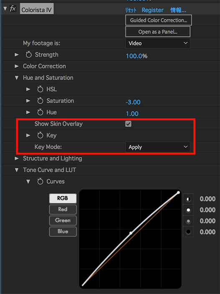Image resolution: width=220 pixels, height=294 pixels.
Task: Click 0.000 value beside contrast icon
Action: tap(207, 199)
